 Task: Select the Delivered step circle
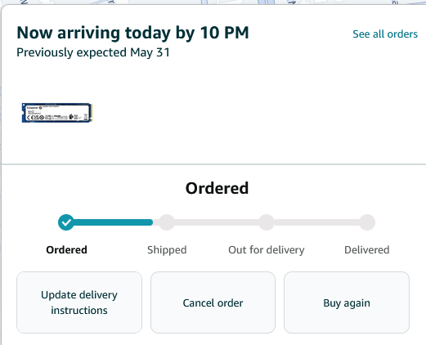(367, 222)
